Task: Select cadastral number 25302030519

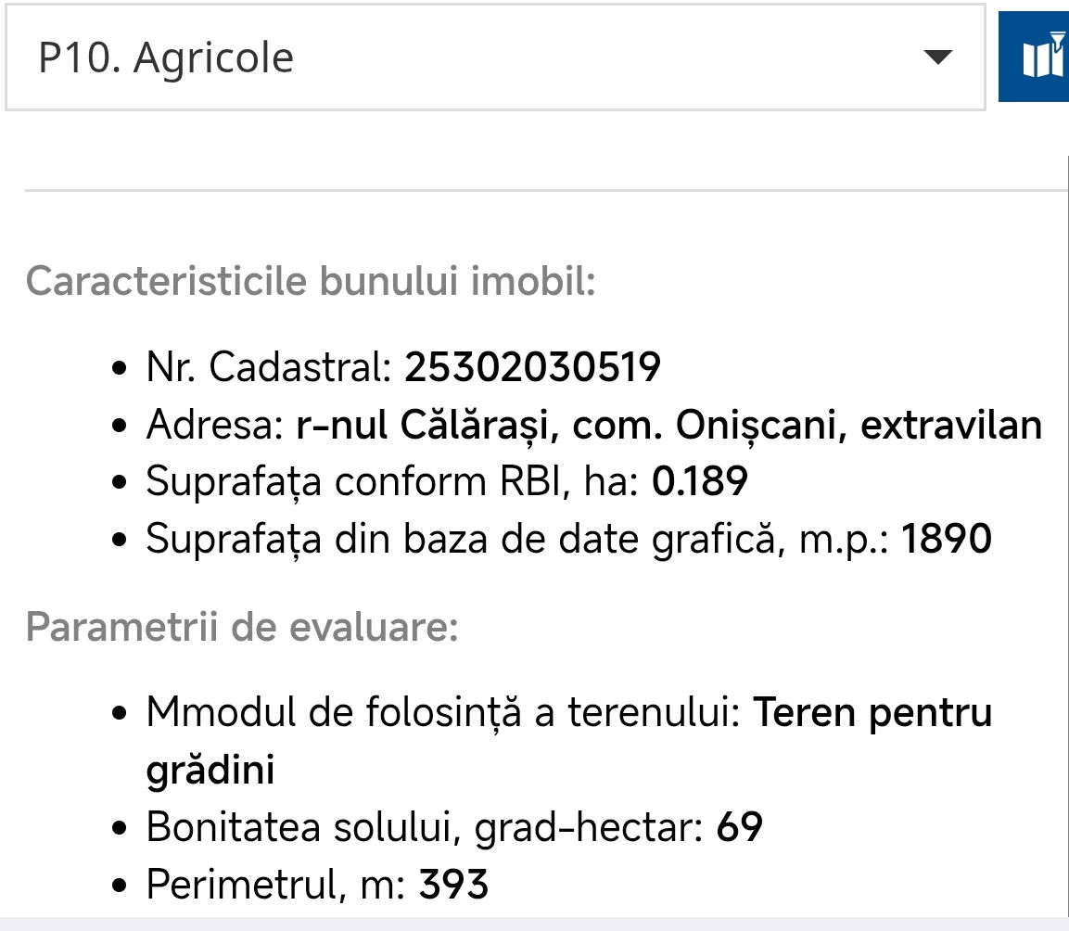Action: point(532,367)
